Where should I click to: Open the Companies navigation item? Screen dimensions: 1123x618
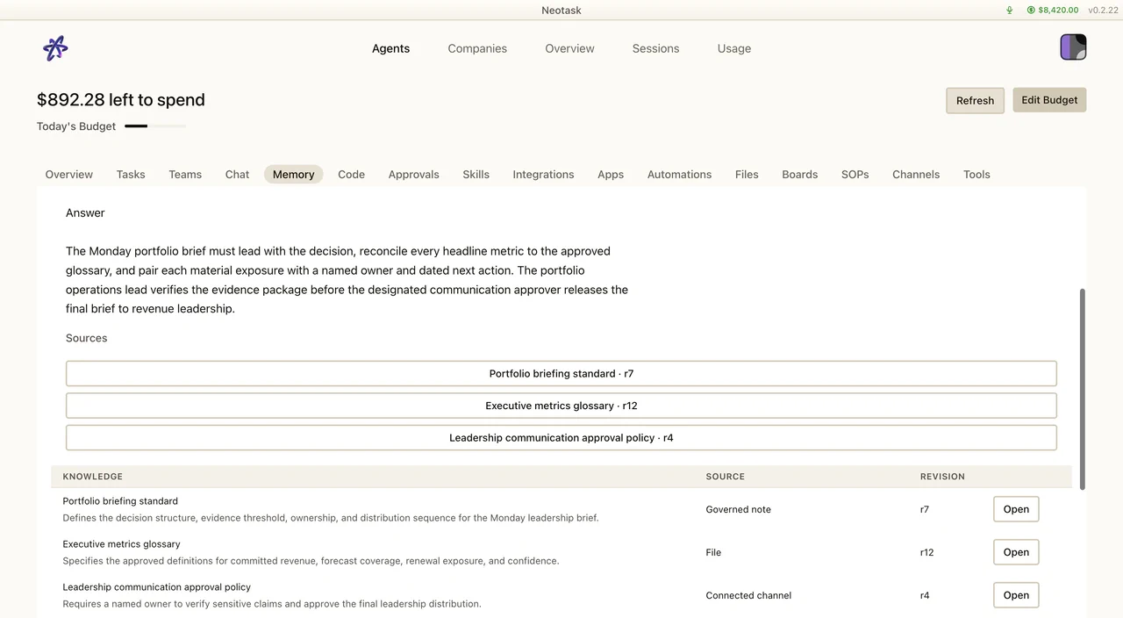(477, 48)
